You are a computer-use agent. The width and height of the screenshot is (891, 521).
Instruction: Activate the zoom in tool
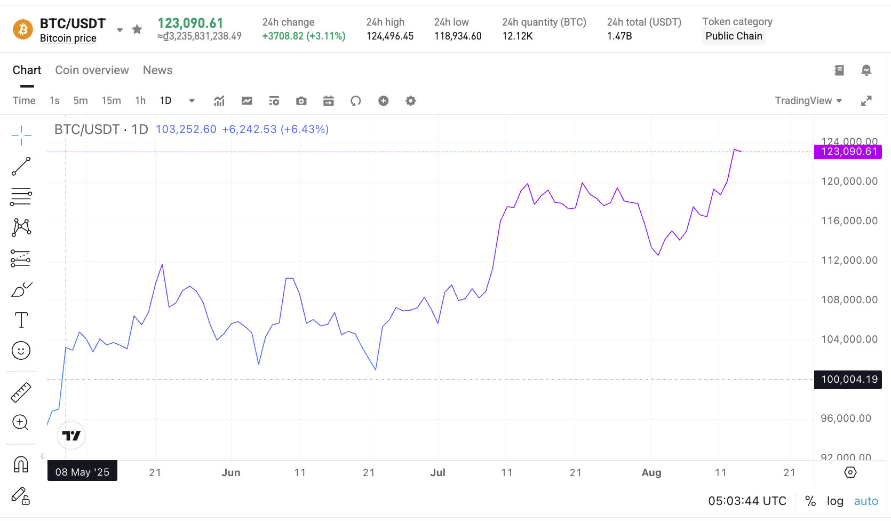click(x=20, y=423)
